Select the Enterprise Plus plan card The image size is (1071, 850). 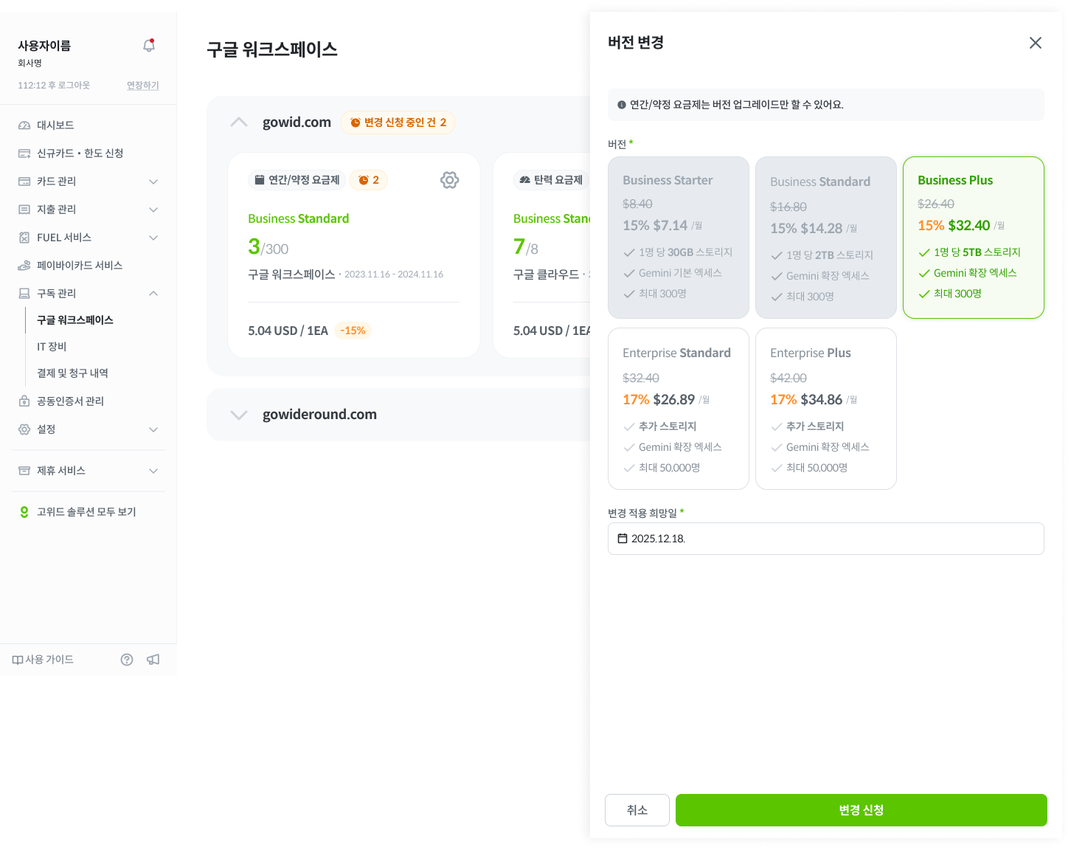click(x=826, y=409)
